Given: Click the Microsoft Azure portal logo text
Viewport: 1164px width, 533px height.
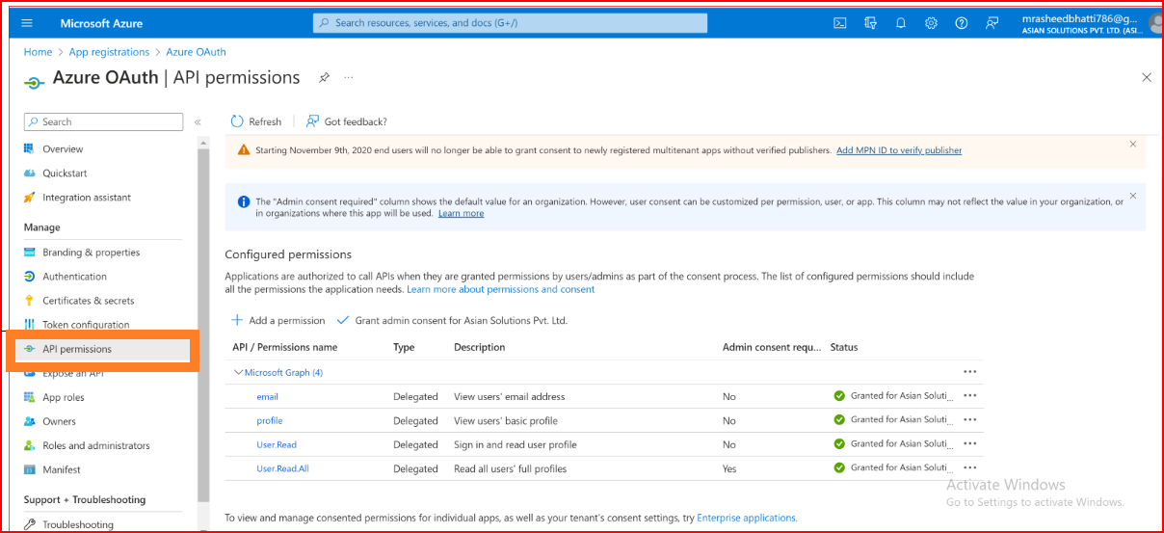Looking at the screenshot, I should coord(102,23).
